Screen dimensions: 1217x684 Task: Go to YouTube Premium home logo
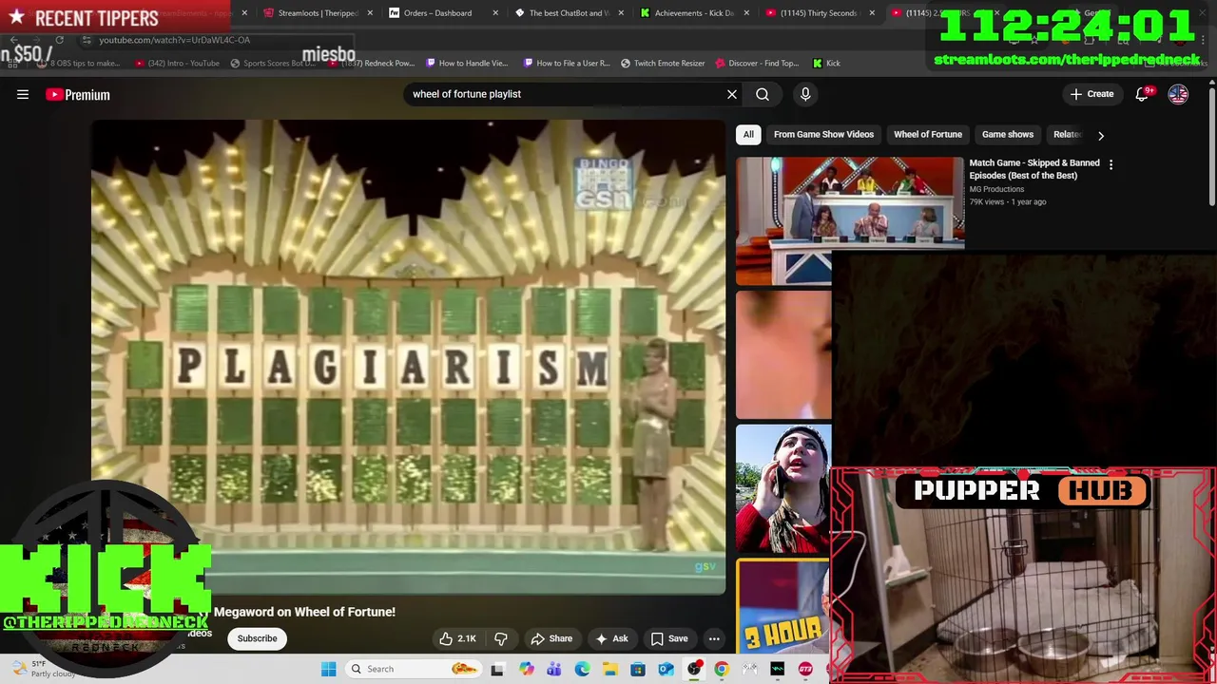(x=78, y=94)
